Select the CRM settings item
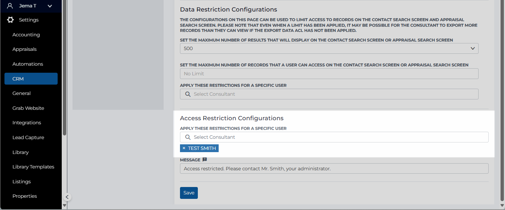The height and width of the screenshot is (210, 505). tap(31, 79)
